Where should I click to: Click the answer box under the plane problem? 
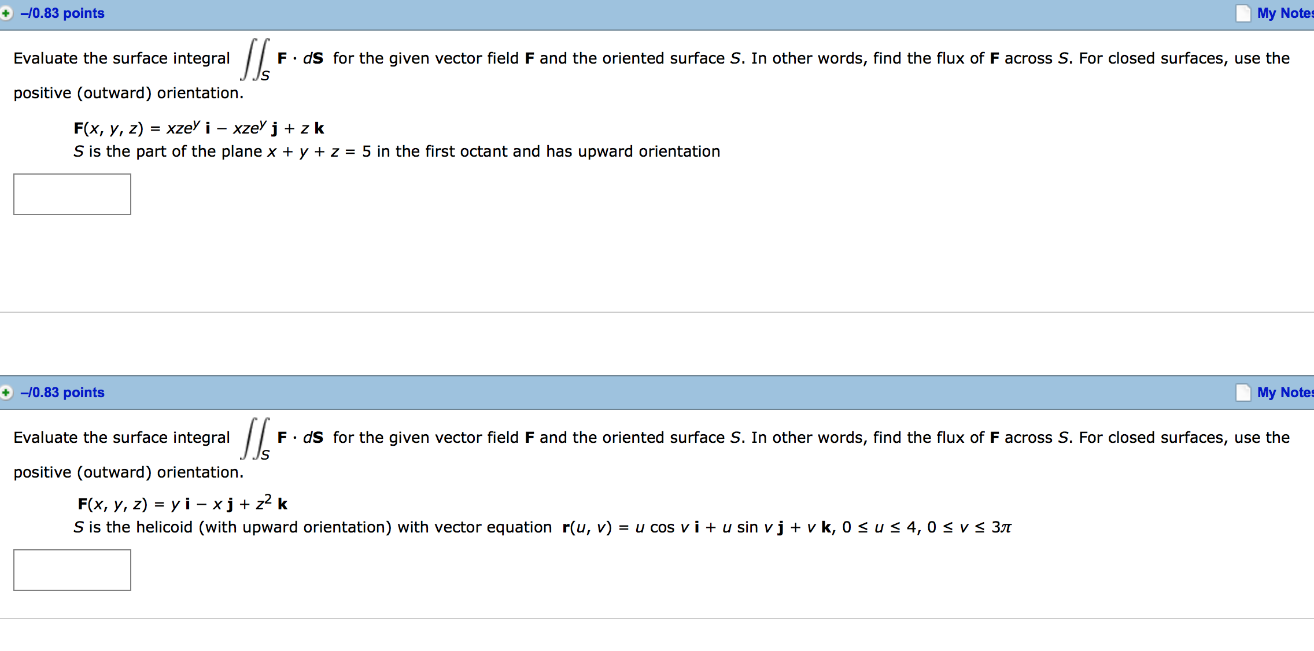[72, 194]
